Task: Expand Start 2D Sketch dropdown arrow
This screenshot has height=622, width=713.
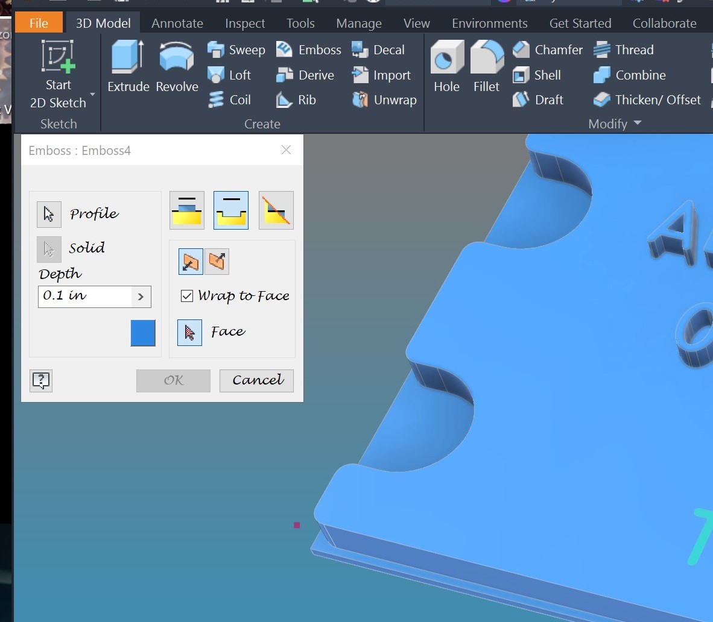Action: click(x=93, y=95)
